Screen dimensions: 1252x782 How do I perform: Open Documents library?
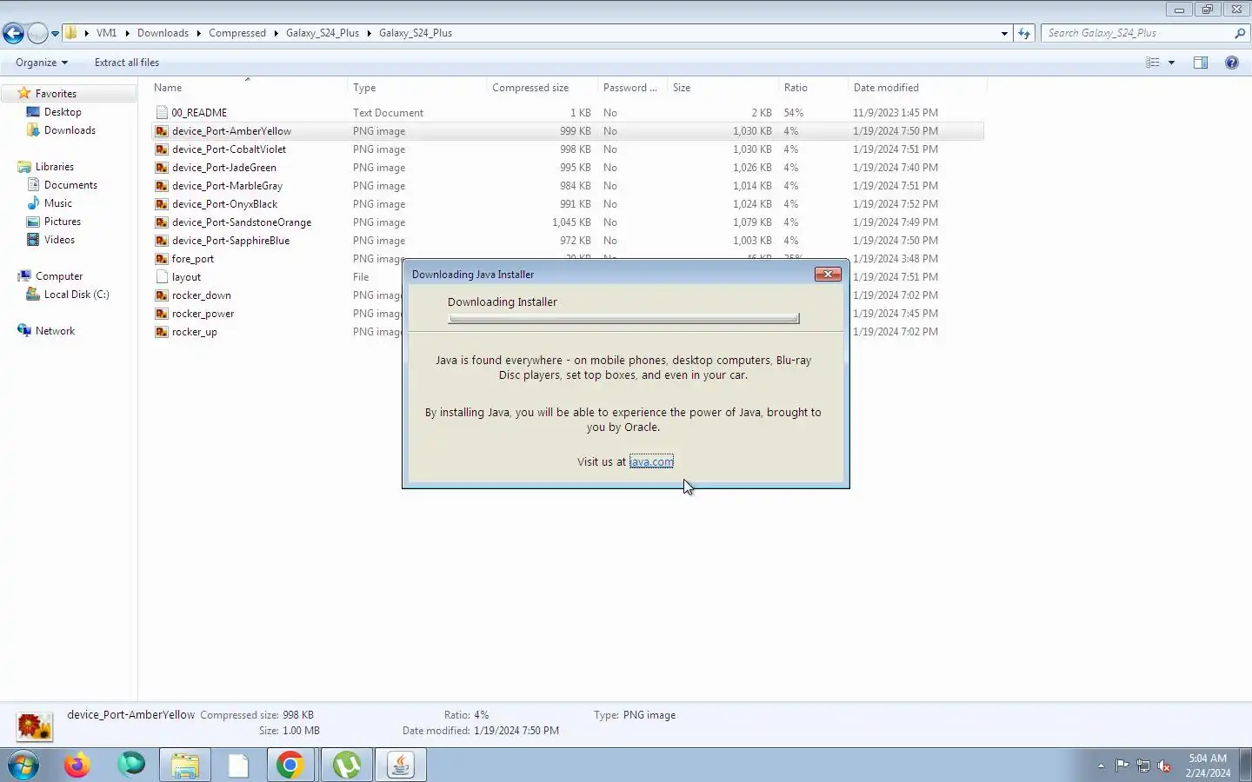pos(70,185)
